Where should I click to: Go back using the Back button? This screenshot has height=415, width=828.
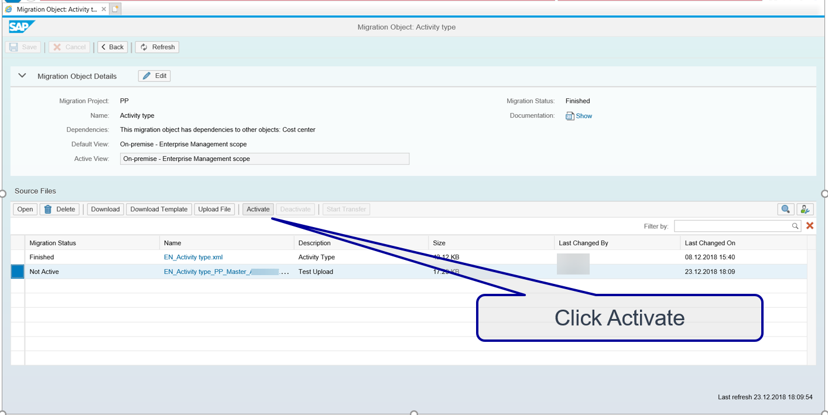pos(112,47)
